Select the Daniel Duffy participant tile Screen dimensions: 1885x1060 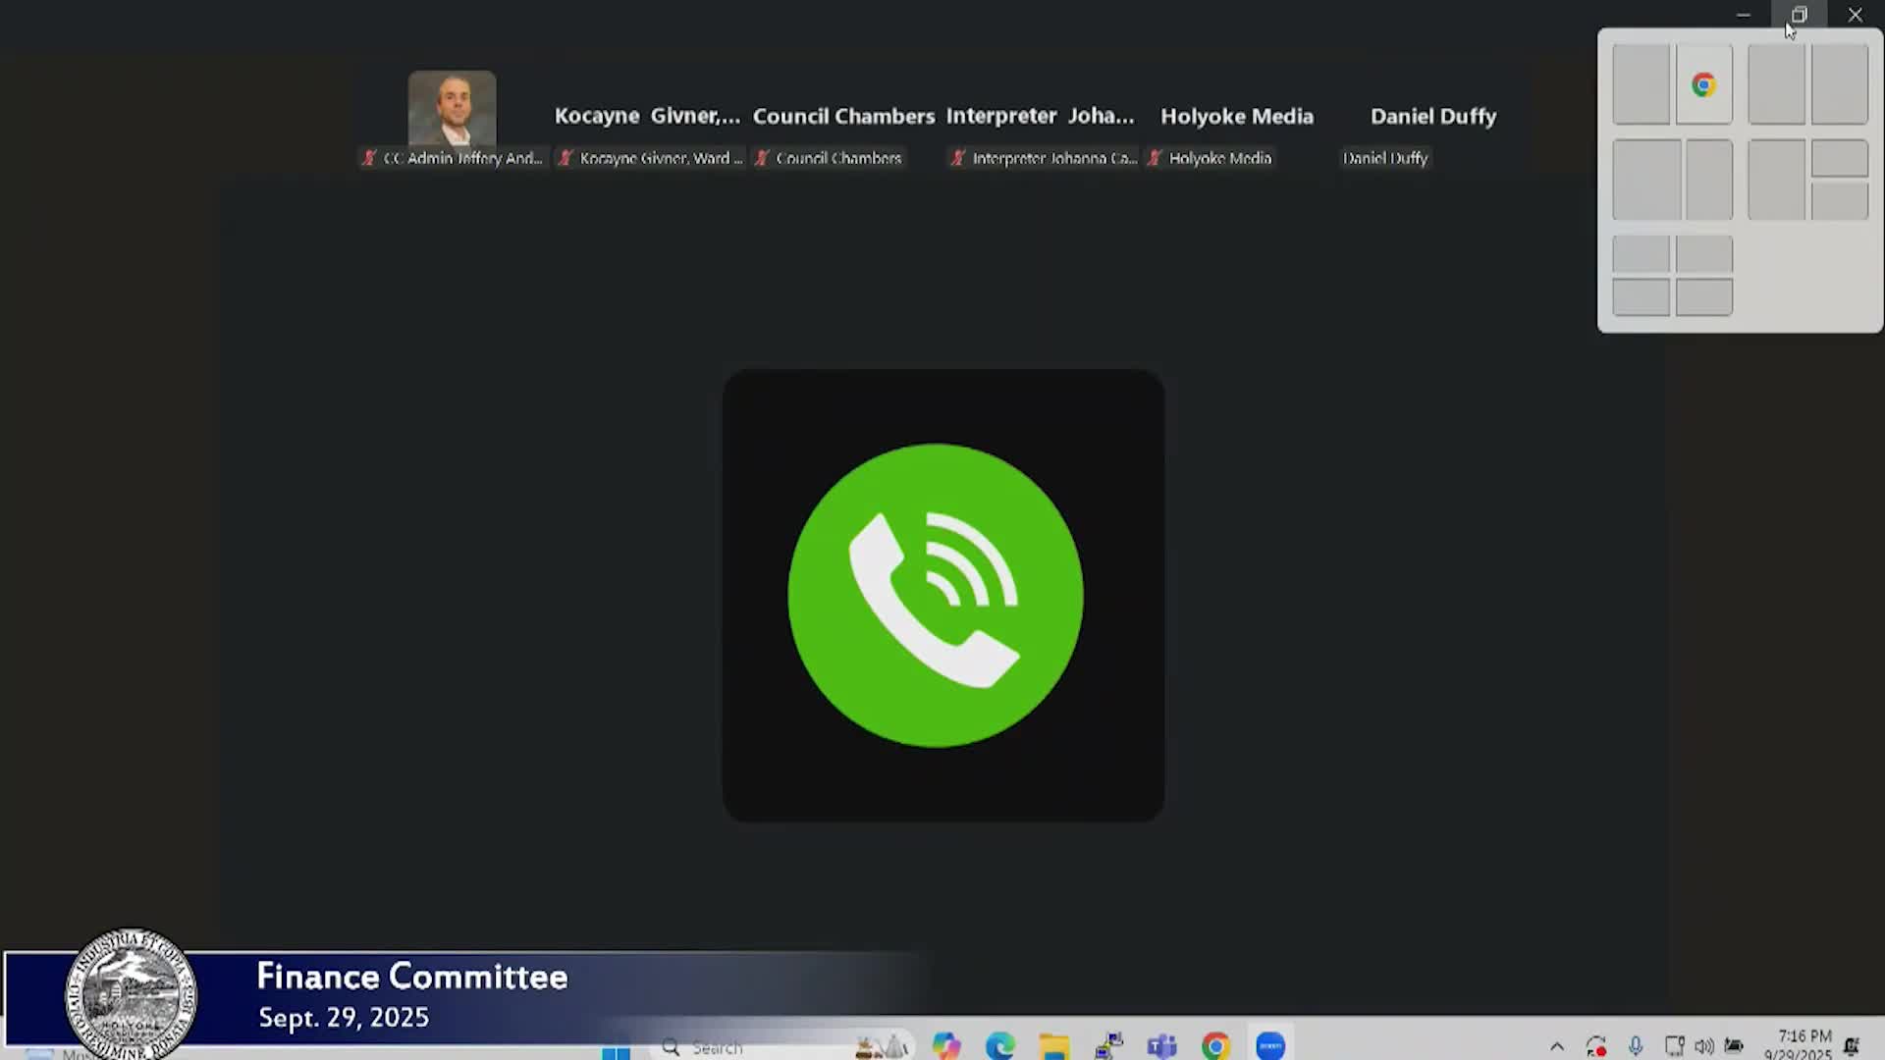(x=1432, y=117)
